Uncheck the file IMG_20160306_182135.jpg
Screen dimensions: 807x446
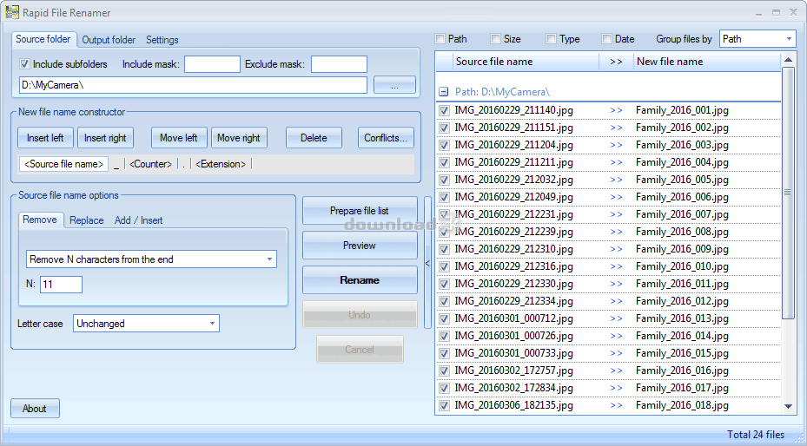click(x=444, y=405)
